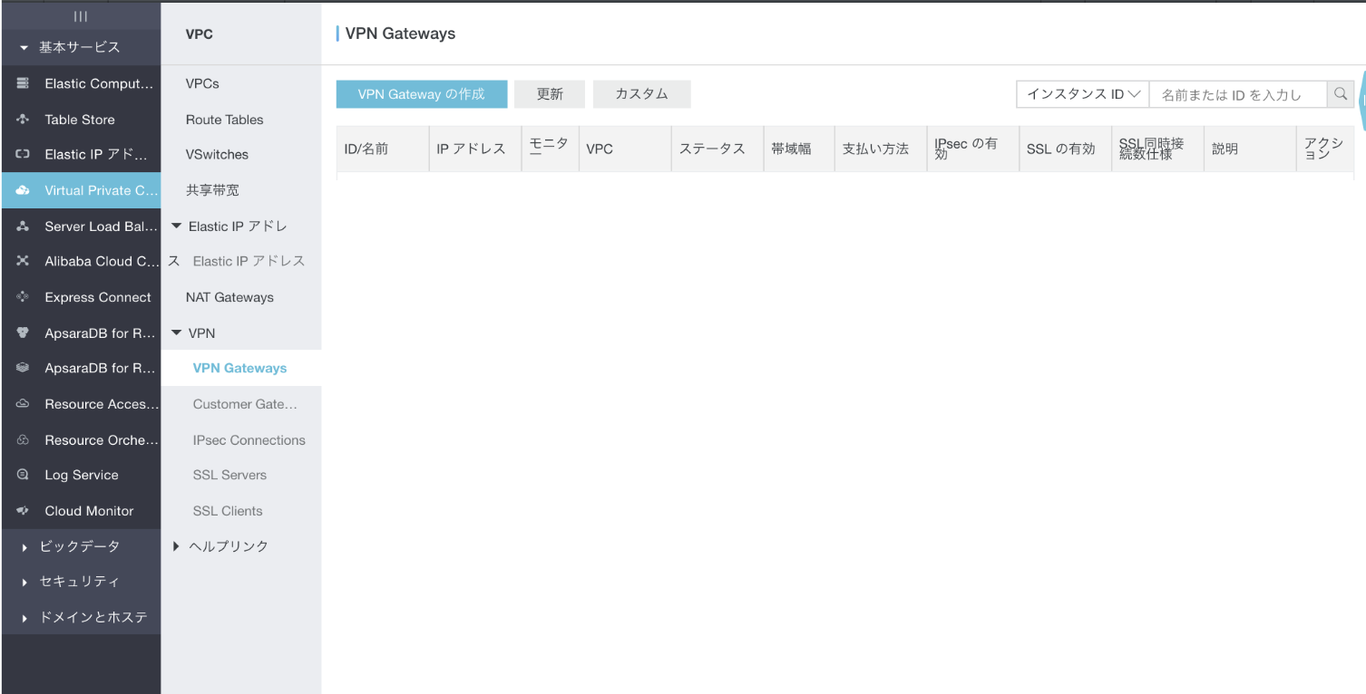Click the モニター column header

coord(549,149)
